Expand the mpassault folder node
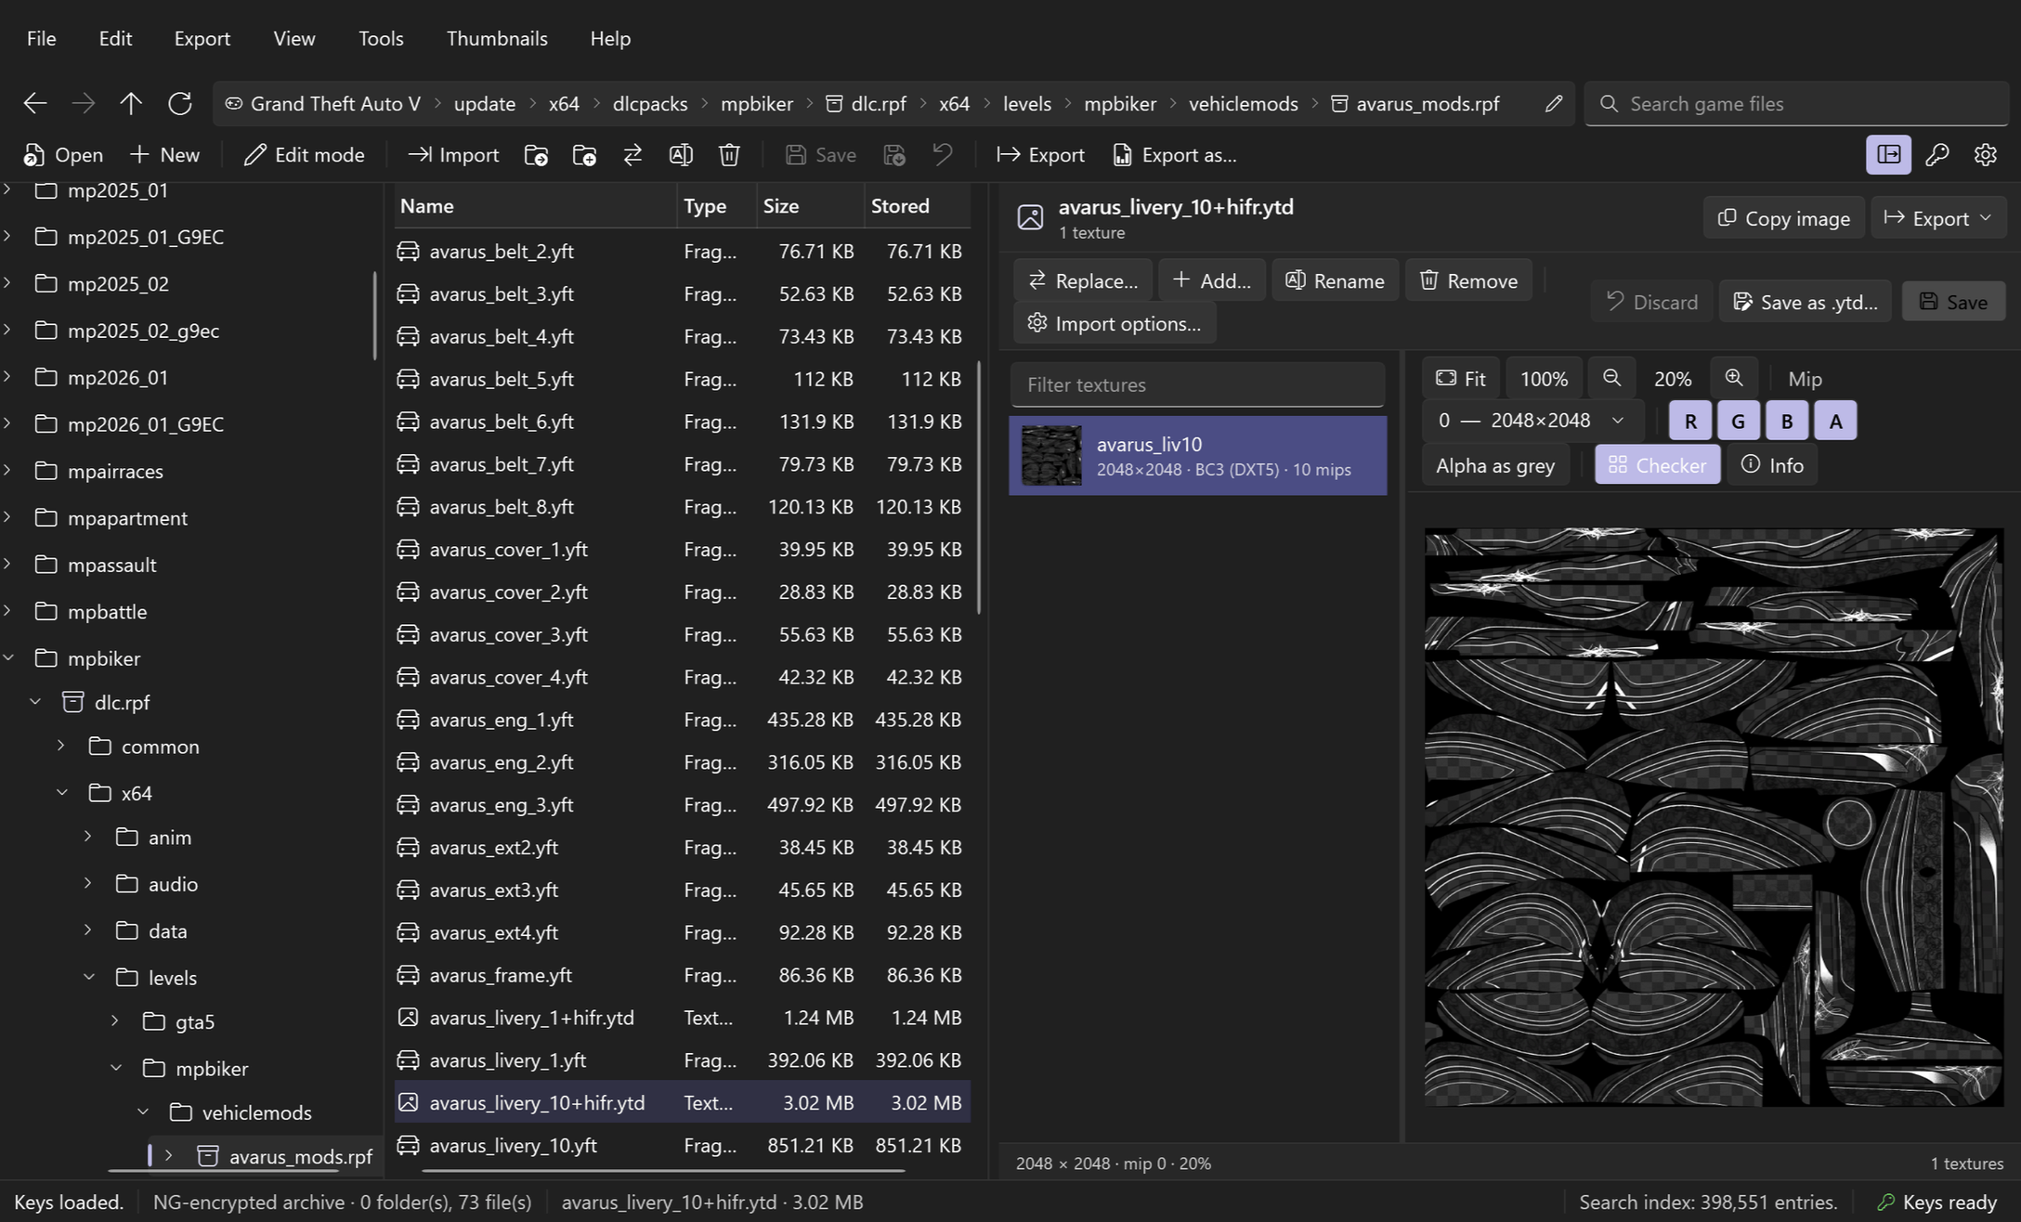This screenshot has width=2021, height=1222. pos(8,565)
